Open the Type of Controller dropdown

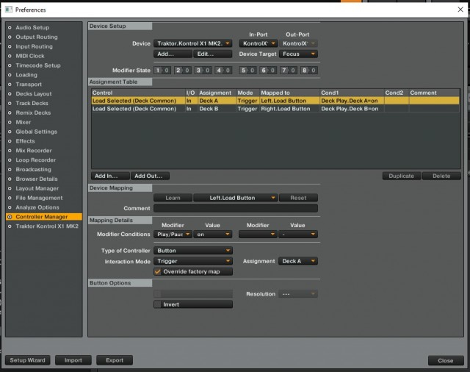pos(193,250)
